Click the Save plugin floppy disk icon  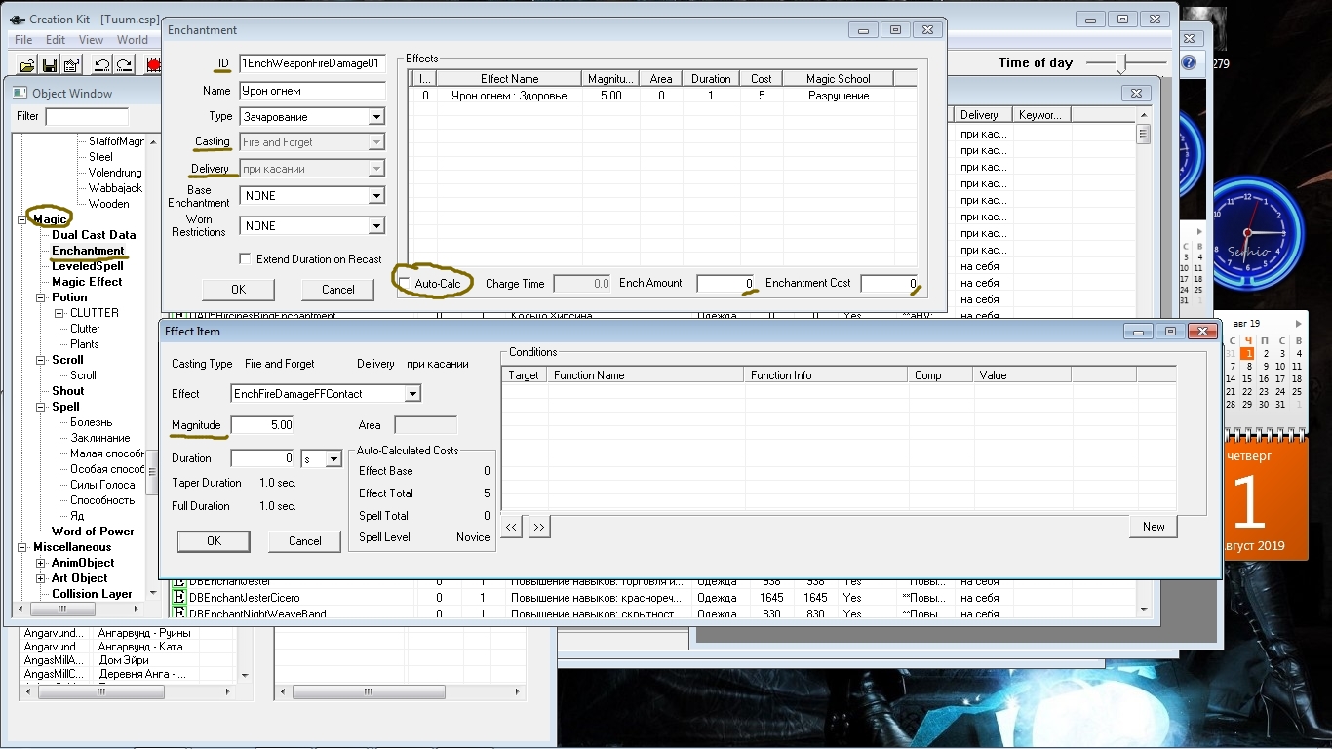50,65
